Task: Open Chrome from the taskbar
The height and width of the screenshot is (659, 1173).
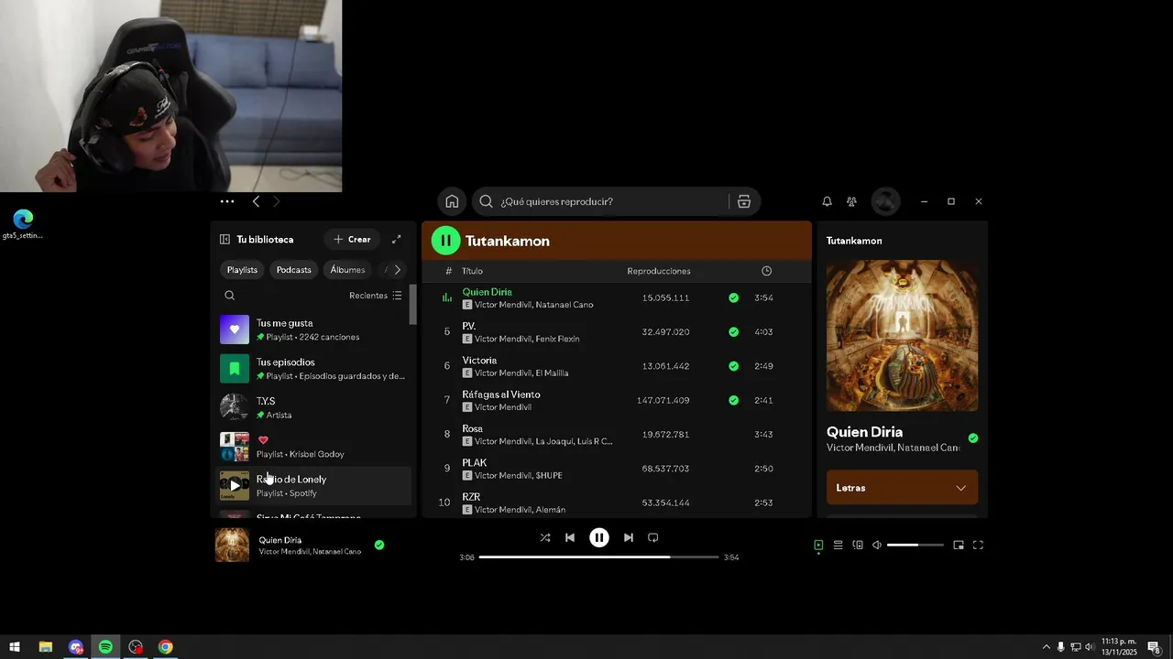Action: pyautogui.click(x=165, y=647)
